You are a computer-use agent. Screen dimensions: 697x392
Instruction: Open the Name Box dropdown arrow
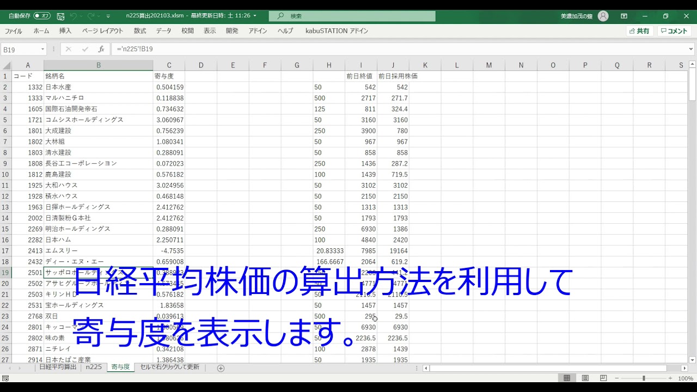pos(42,50)
